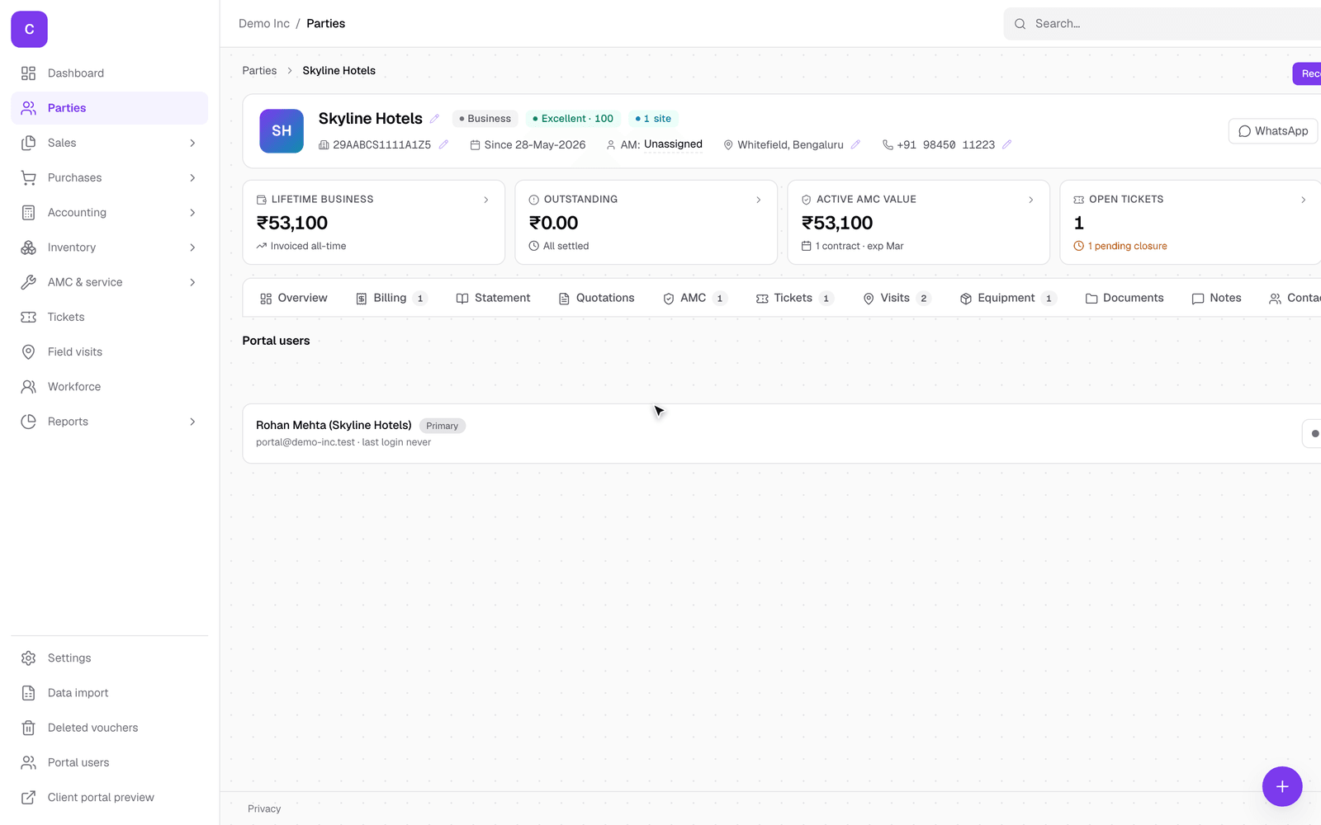Click the Unassigned account manager link
This screenshot has width=1321, height=825.
pos(673,144)
